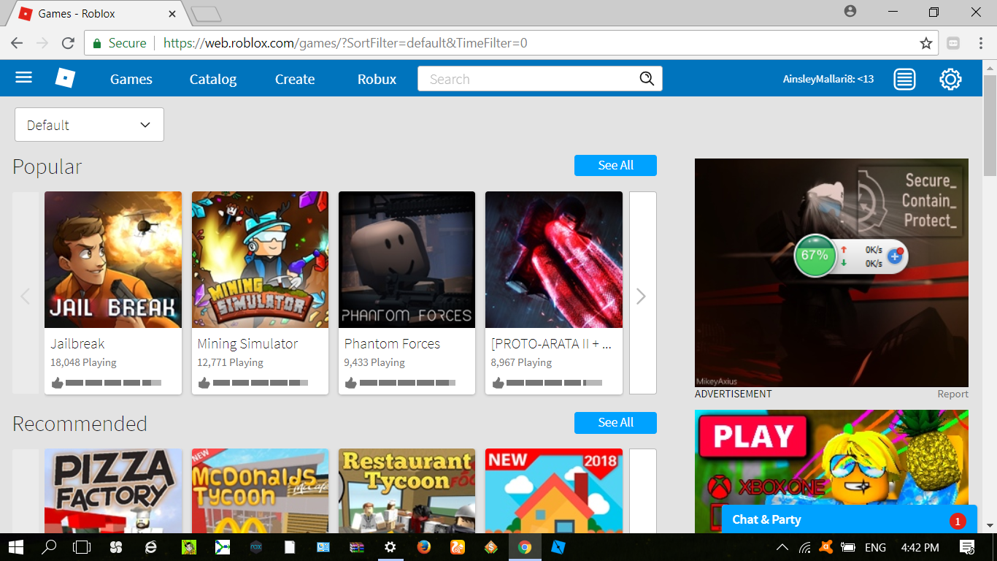This screenshot has width=997, height=561.
Task: Open Chat & Party panel
Action: [849, 519]
